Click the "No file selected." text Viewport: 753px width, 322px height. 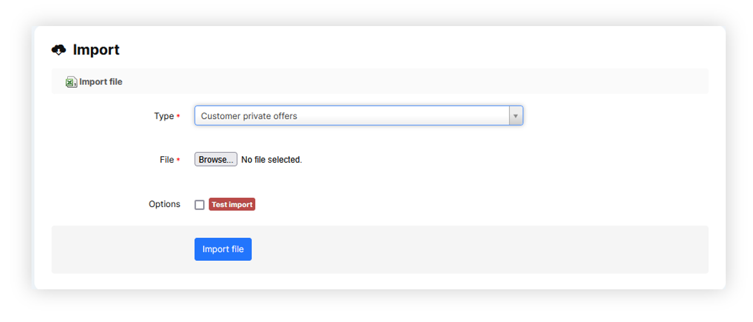[x=272, y=160]
